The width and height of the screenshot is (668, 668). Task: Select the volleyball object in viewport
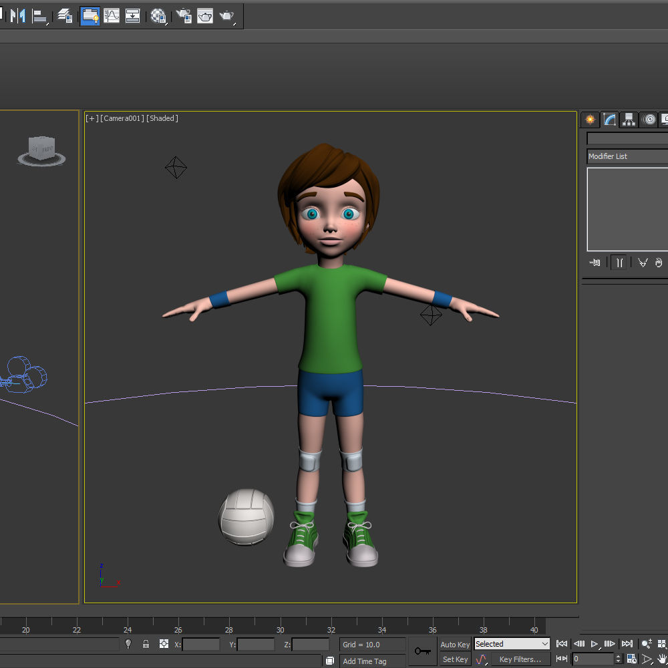[x=246, y=517]
